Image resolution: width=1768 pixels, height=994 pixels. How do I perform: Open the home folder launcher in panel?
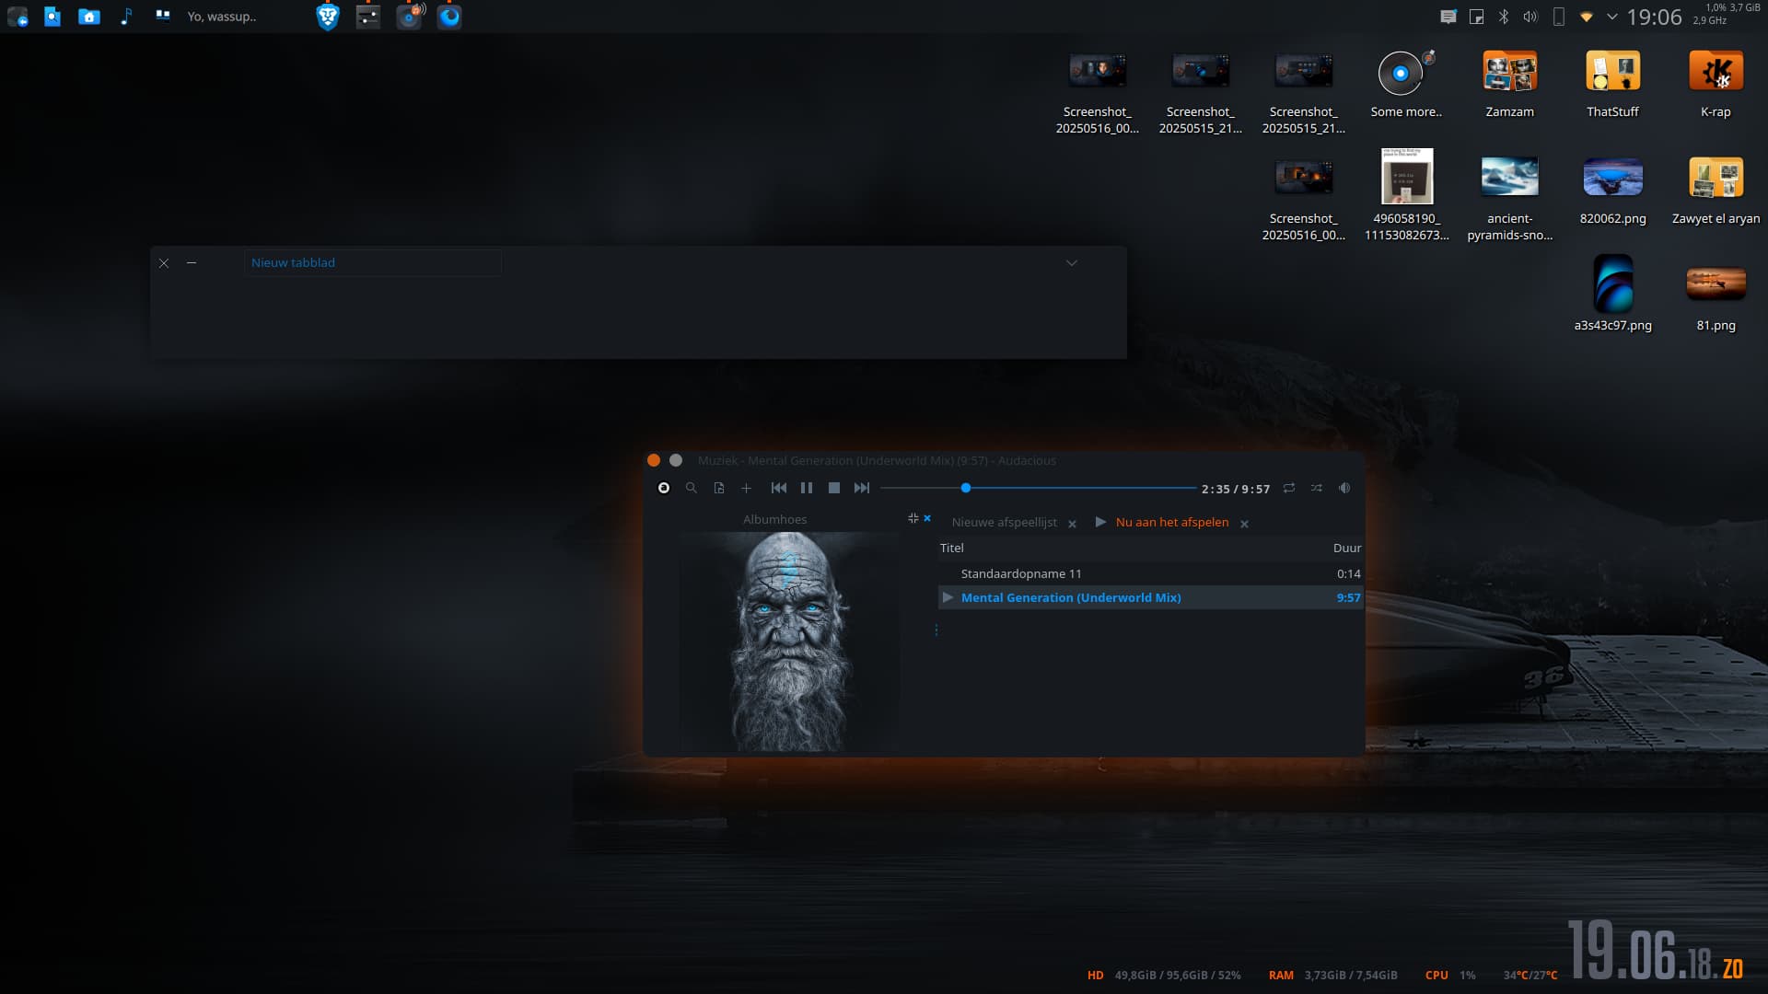pos(89,17)
